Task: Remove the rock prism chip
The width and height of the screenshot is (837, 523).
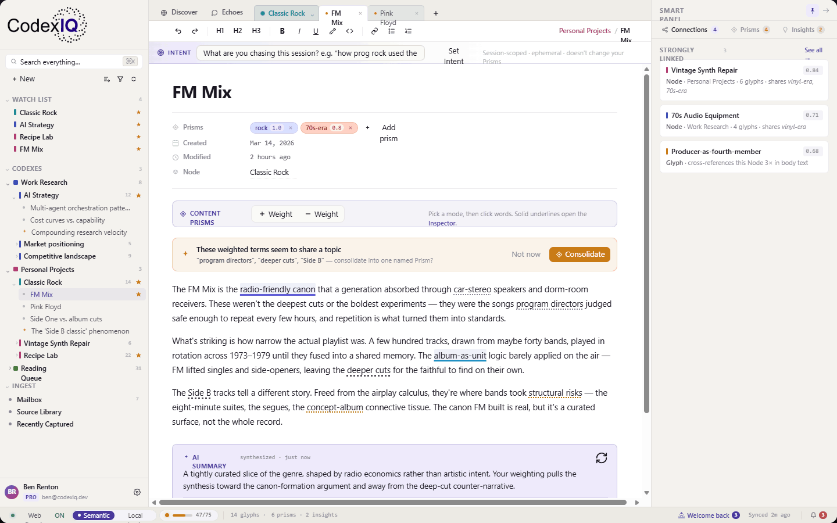Action: tap(291, 128)
